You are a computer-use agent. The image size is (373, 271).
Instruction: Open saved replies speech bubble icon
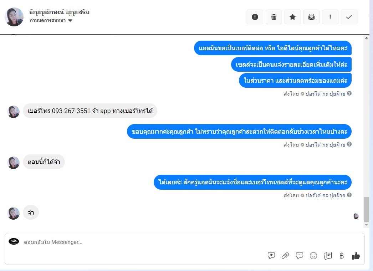271,256
